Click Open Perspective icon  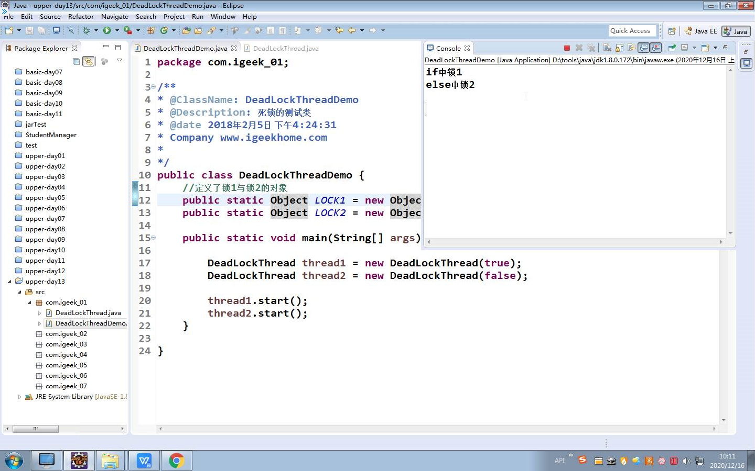672,31
